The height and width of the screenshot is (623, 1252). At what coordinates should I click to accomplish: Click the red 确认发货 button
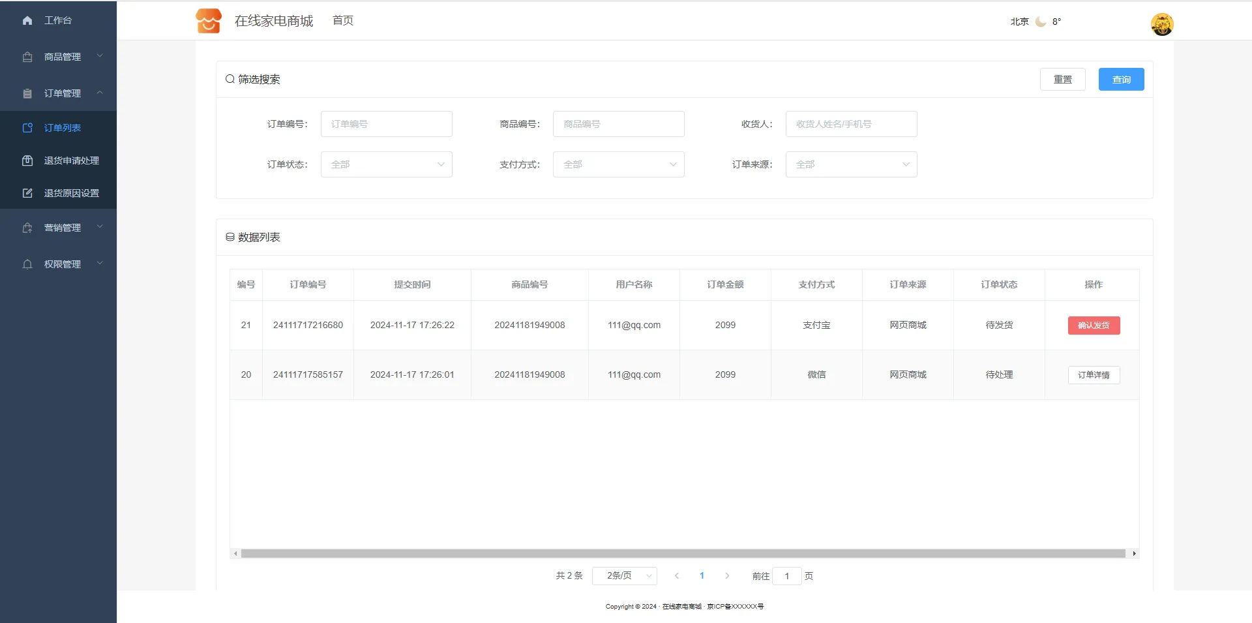coord(1094,326)
